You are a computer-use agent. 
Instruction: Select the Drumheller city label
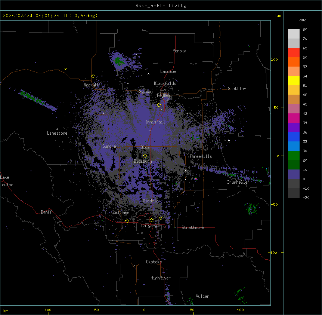(238, 182)
